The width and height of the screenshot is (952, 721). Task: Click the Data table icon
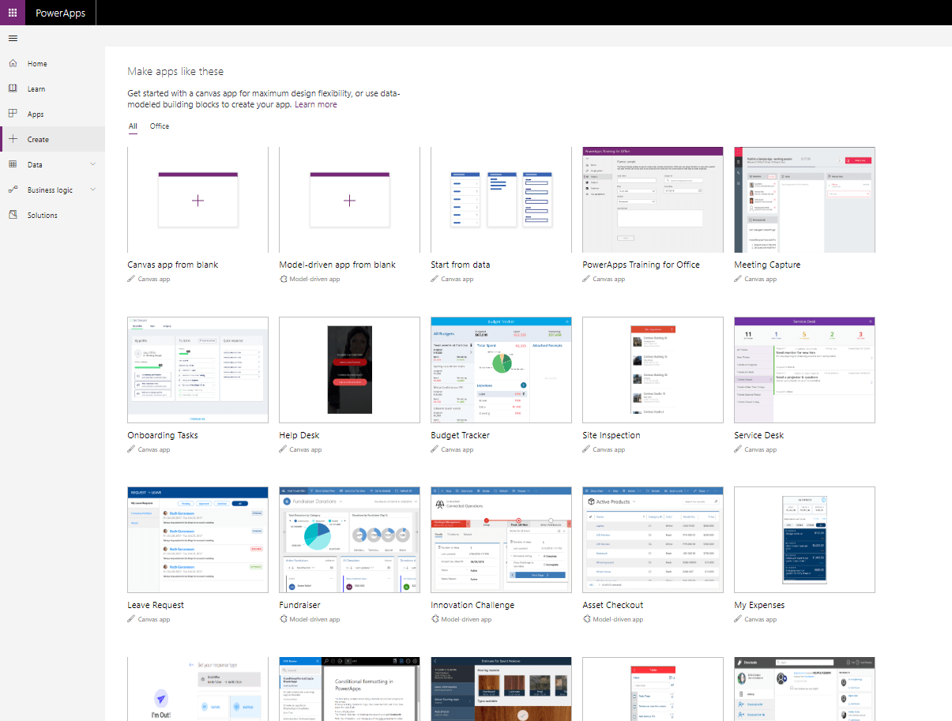(13, 164)
